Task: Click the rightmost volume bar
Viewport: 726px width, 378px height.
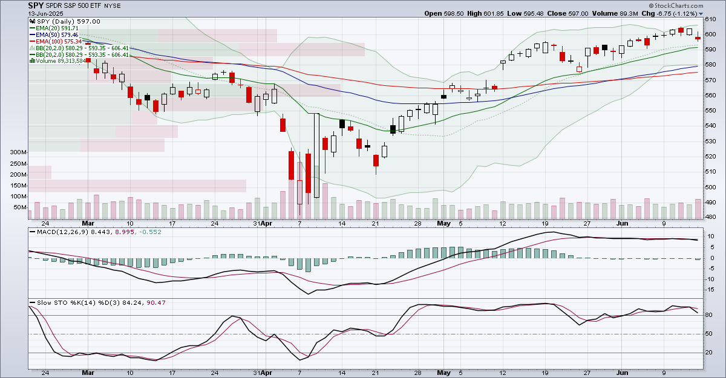Action: click(x=698, y=209)
